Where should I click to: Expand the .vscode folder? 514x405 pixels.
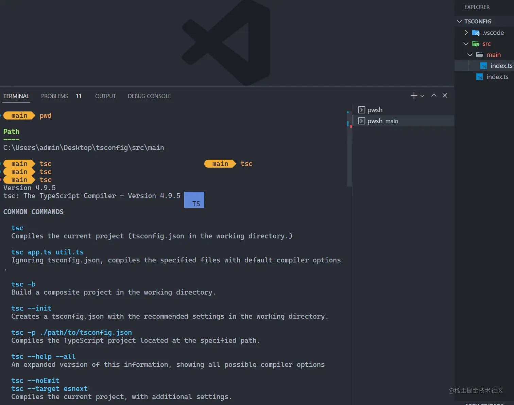[466, 33]
